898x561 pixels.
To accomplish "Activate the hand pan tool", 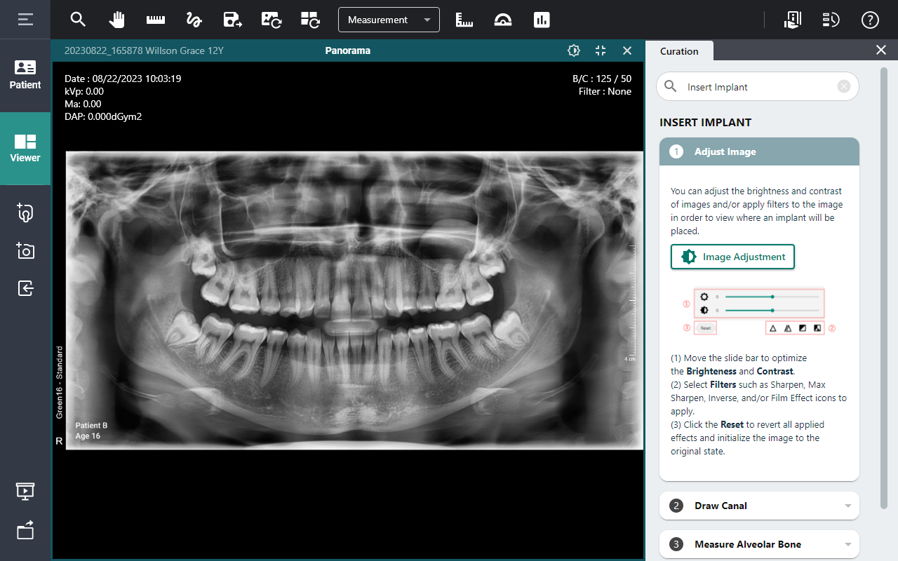I will tap(116, 20).
